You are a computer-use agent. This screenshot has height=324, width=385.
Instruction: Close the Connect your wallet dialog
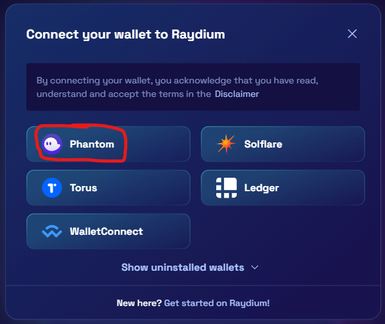pos(352,34)
